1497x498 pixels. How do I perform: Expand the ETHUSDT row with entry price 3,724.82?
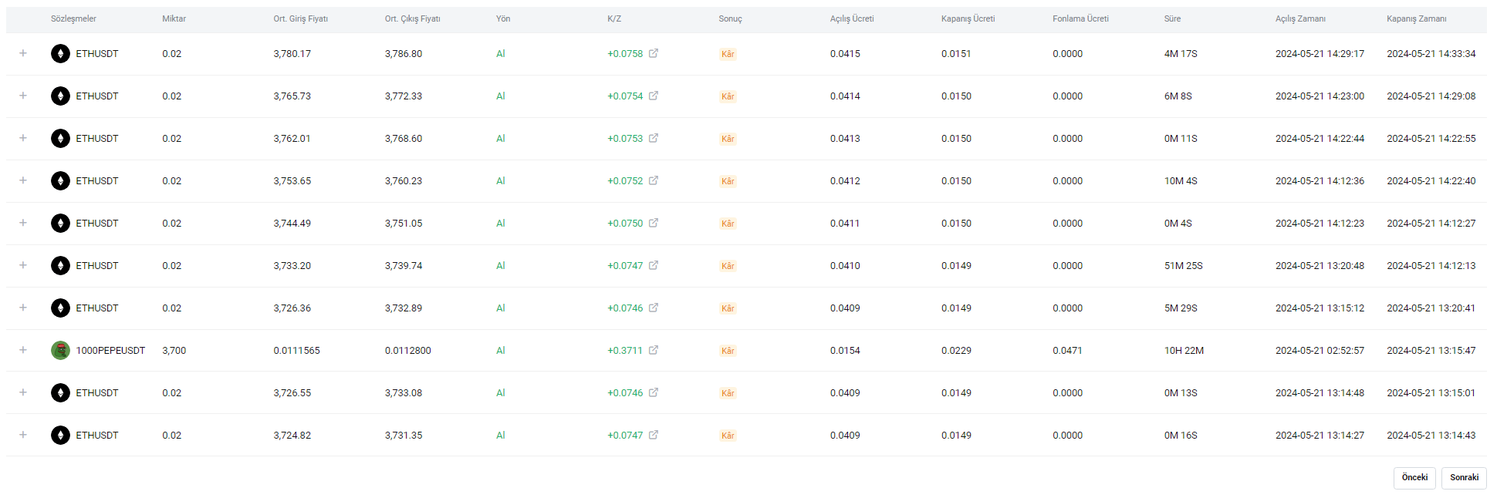click(23, 435)
